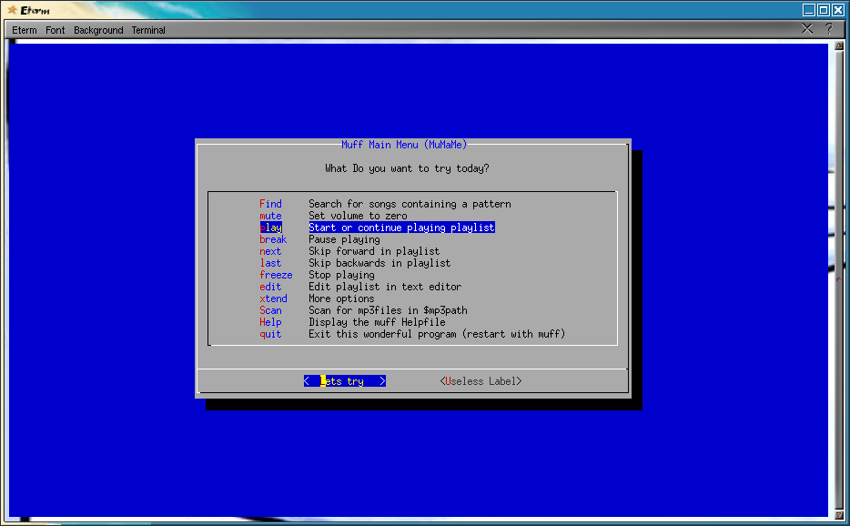Screen dimensions: 850x526
Task: Minimize the Eterm window
Action: 809,10
